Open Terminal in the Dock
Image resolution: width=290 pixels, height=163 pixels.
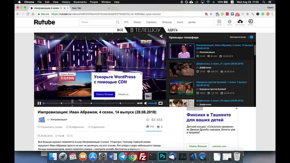(153, 157)
